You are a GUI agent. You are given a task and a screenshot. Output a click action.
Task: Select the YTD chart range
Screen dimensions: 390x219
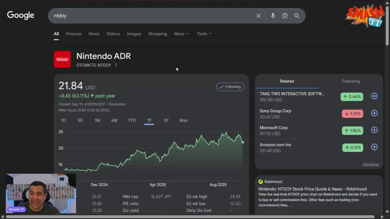click(x=132, y=120)
